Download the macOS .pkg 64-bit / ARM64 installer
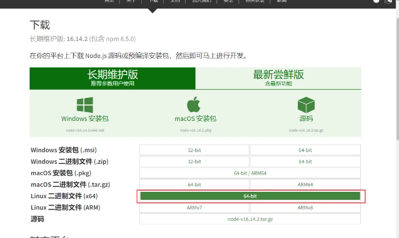Image resolution: width=399 pixels, height=238 pixels. (x=250, y=173)
